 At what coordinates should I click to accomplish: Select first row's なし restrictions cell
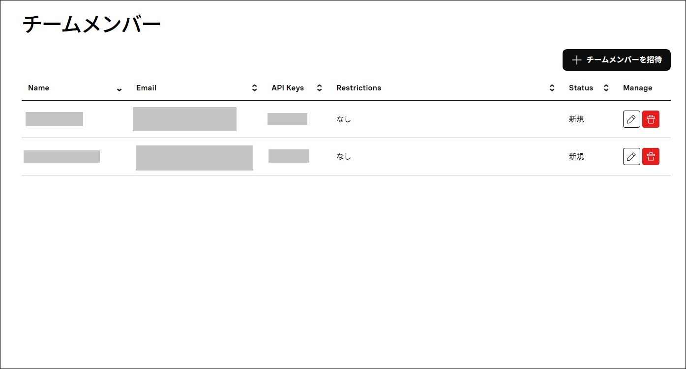(344, 119)
